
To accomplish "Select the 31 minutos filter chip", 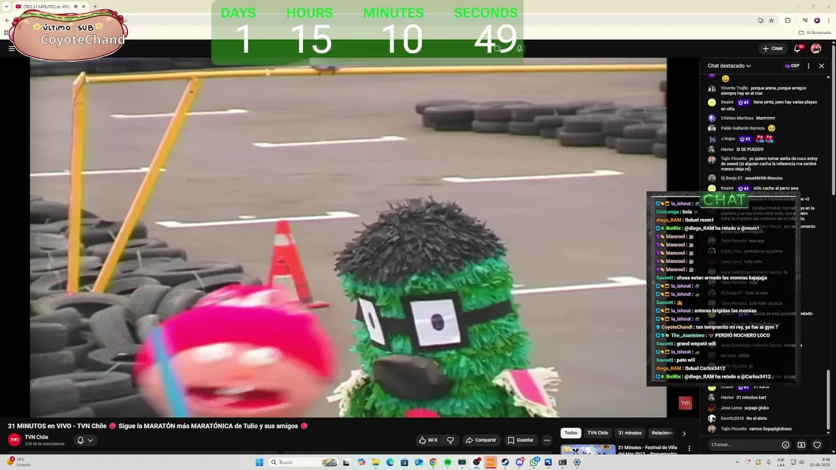I will click(630, 433).
